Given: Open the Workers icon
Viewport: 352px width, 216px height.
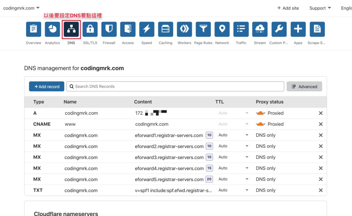Looking at the screenshot, I should (184, 29).
